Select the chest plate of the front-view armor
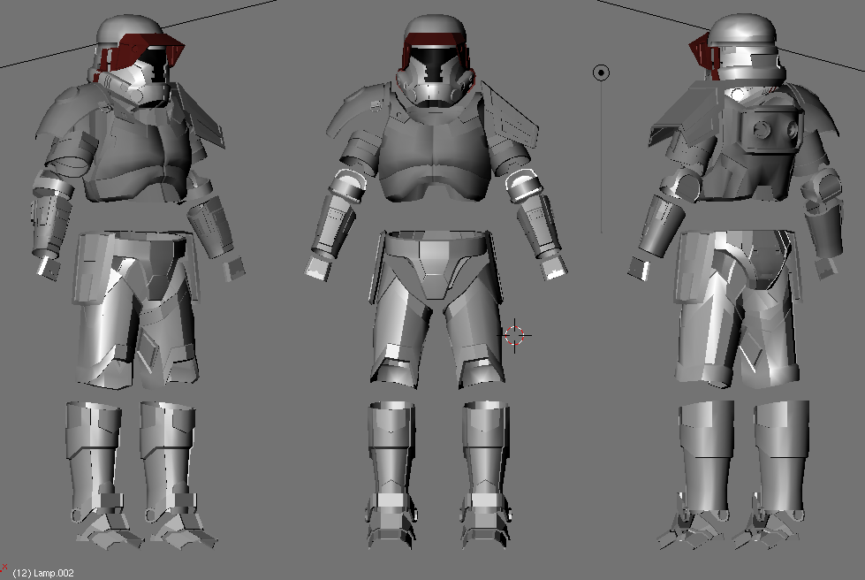Screen dimensions: 865x580 pos(434,155)
